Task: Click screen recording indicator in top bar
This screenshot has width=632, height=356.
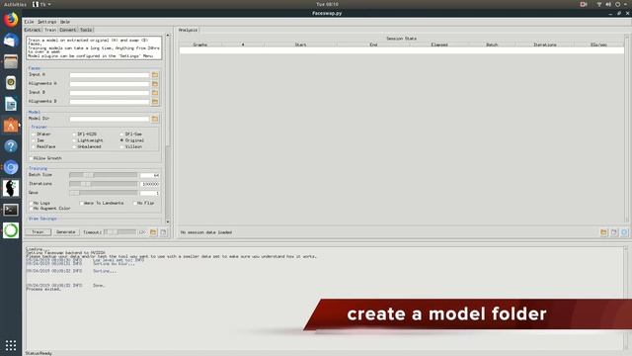Action: 584,4
